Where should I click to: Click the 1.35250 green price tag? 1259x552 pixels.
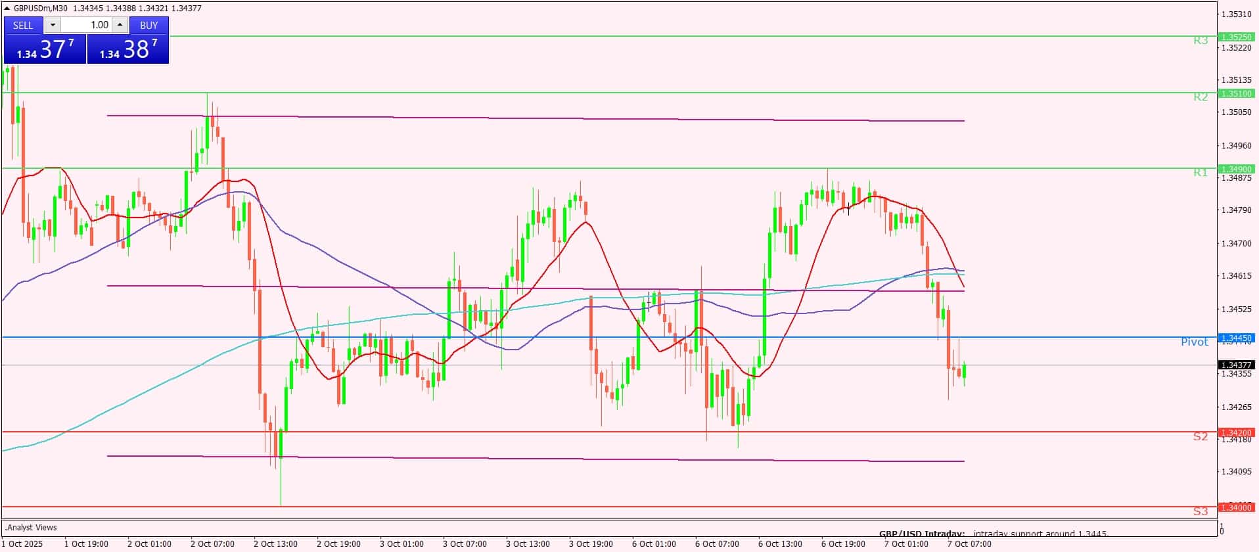pos(1236,37)
